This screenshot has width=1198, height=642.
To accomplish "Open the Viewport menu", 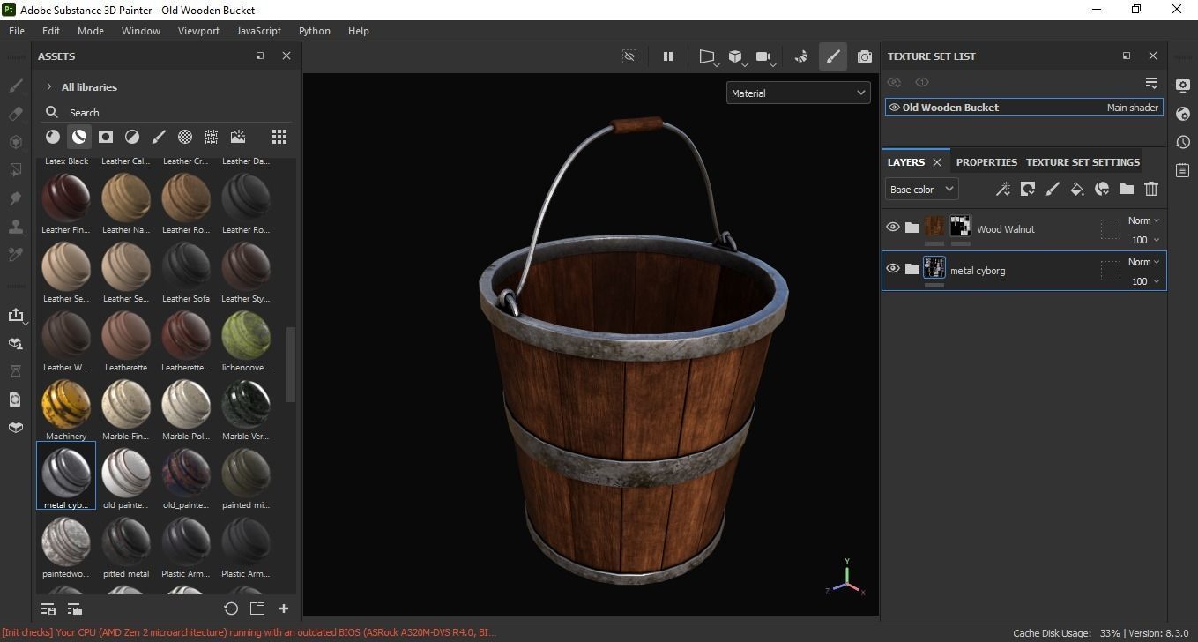I will pos(198,31).
